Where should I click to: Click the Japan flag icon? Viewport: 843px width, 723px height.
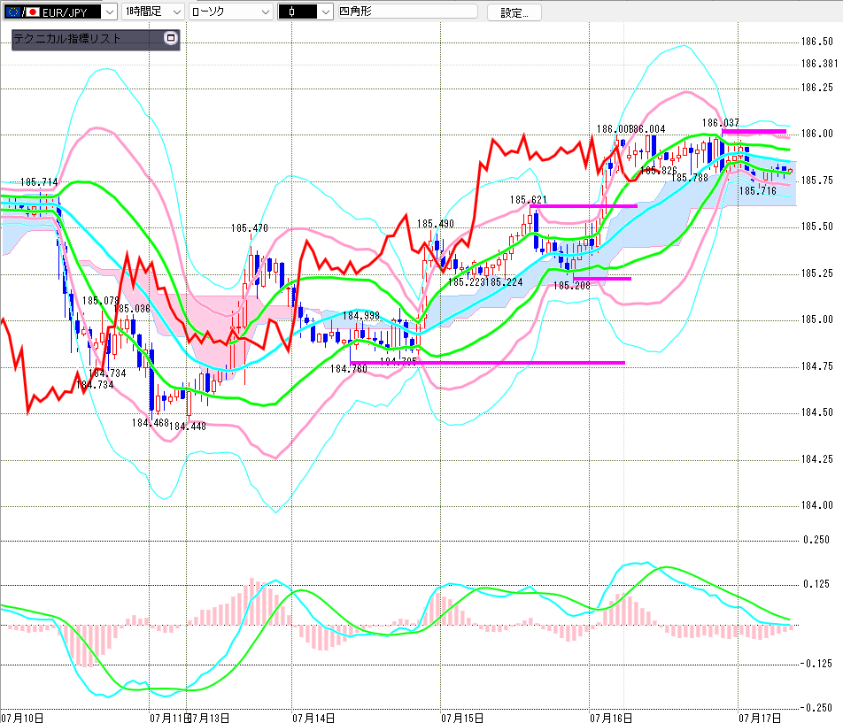33,12
